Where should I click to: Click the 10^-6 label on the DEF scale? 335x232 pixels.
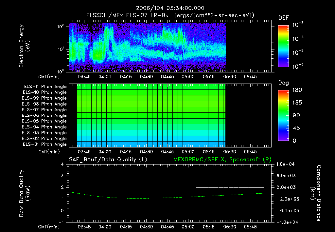298,66
